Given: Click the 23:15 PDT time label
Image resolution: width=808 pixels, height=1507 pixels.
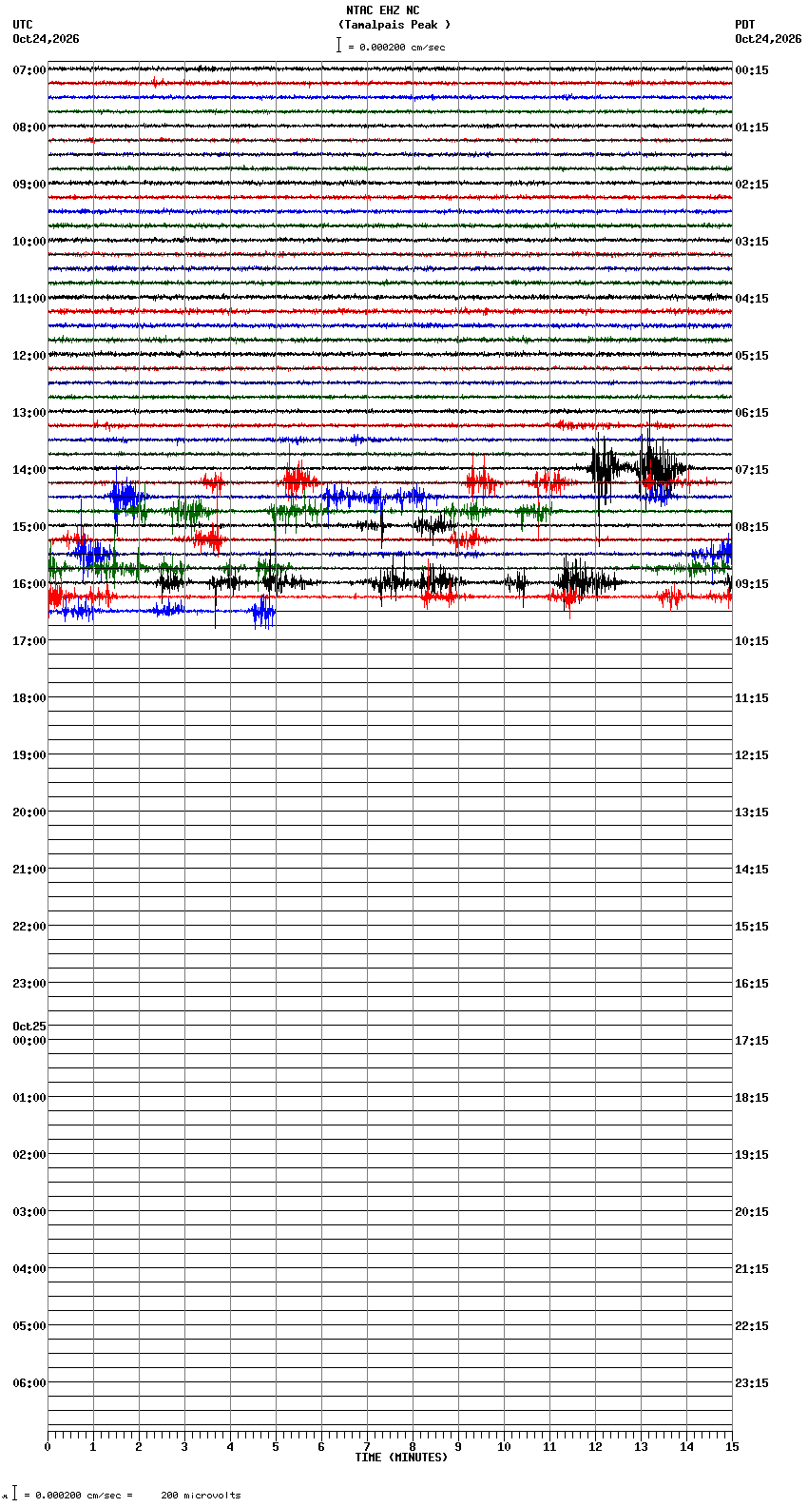Looking at the screenshot, I should (x=752, y=1383).
